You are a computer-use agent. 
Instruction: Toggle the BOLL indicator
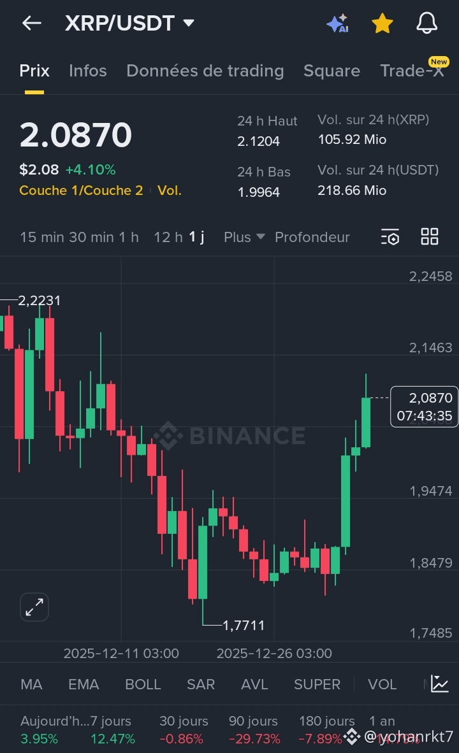pos(143,684)
